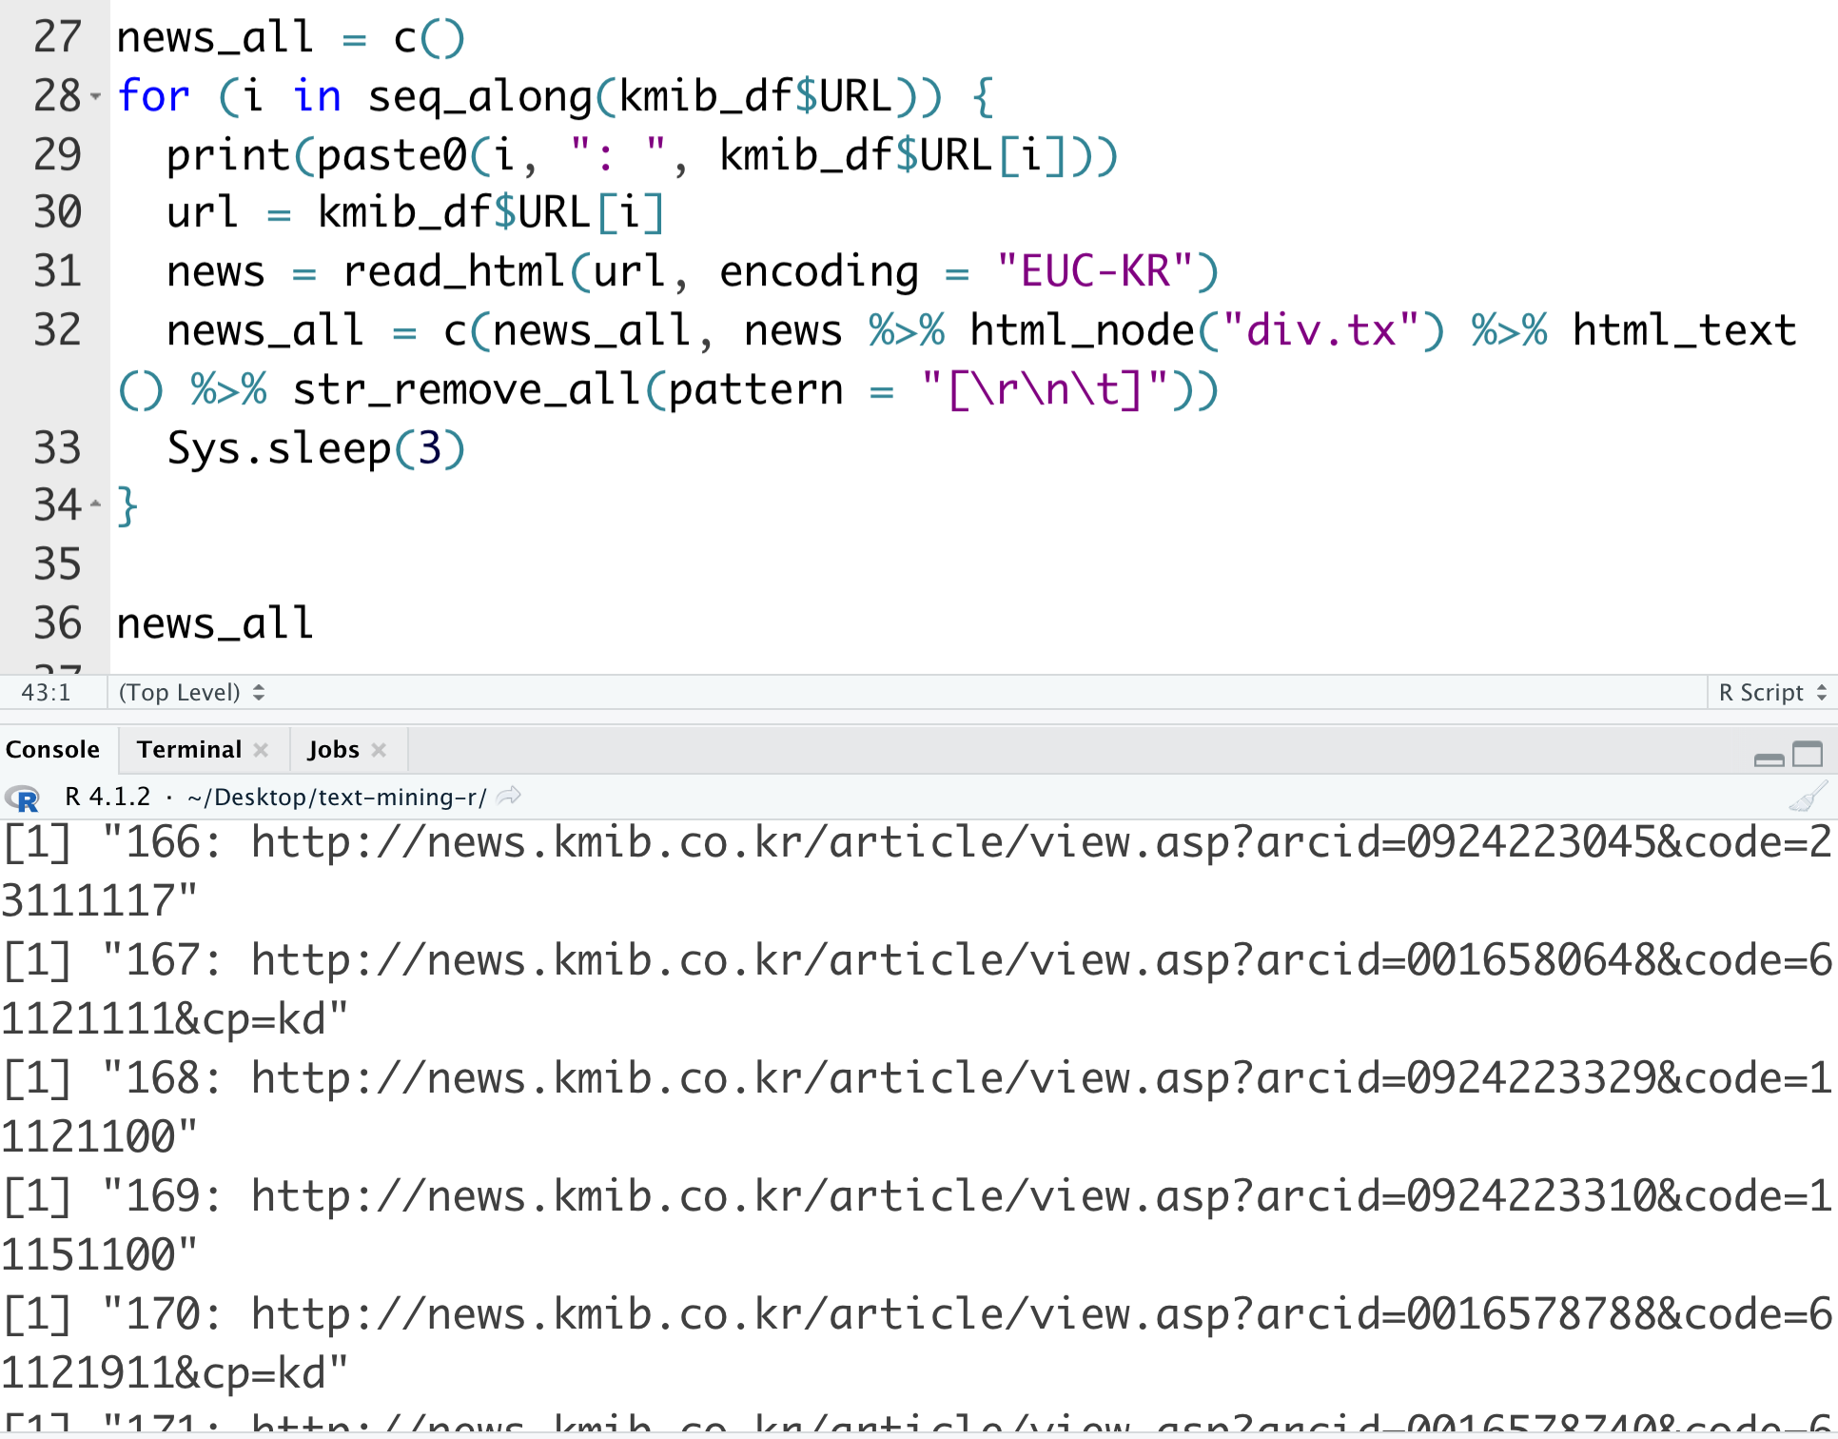
Task: Click the read_html call on line 31
Action: pos(780,272)
